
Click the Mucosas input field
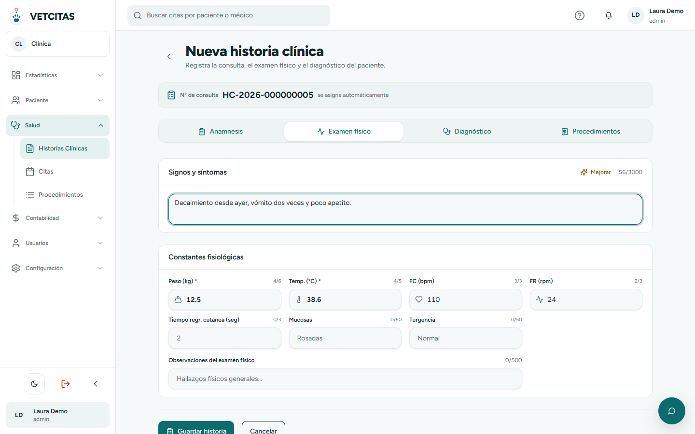pos(345,338)
